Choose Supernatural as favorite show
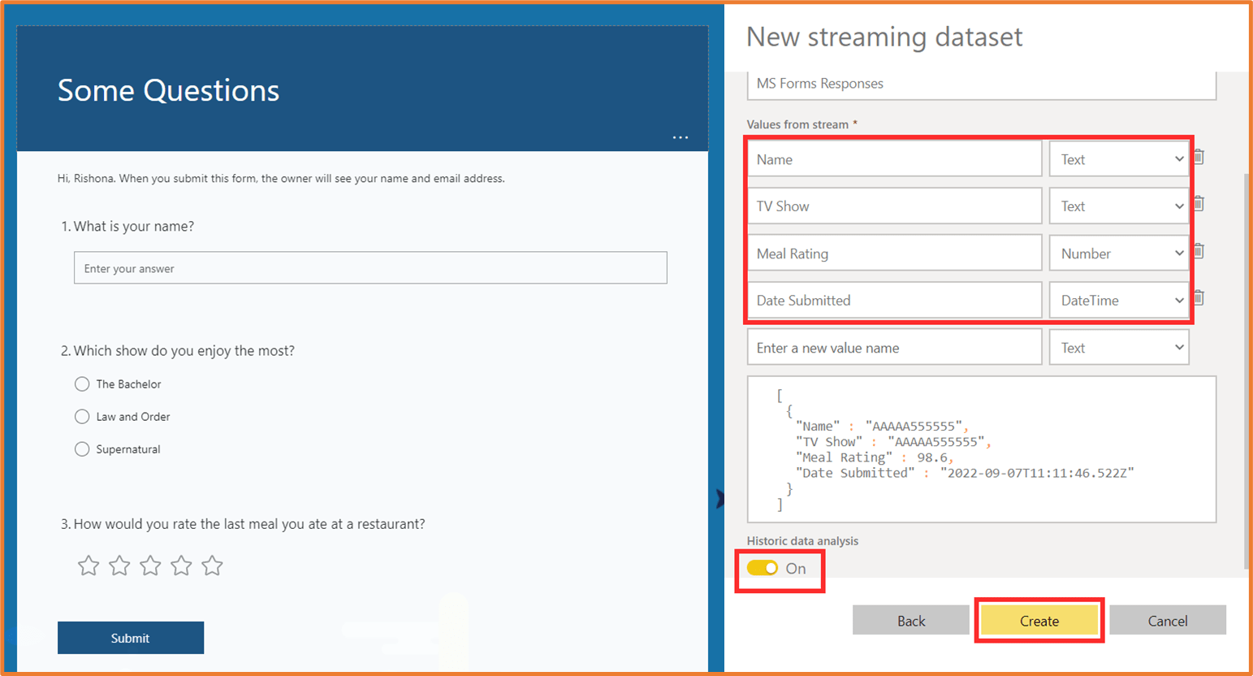Screen dimensions: 1253x676 pyautogui.click(x=82, y=448)
